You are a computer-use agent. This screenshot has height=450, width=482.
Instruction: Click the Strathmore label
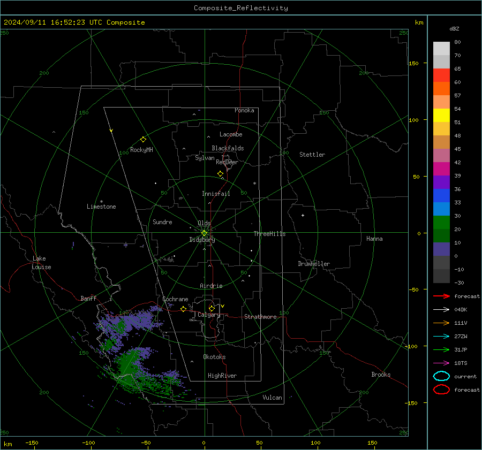(260, 317)
